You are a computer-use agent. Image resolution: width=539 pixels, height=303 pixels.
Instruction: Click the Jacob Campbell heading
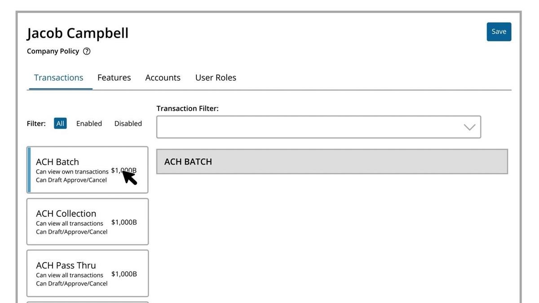click(78, 33)
